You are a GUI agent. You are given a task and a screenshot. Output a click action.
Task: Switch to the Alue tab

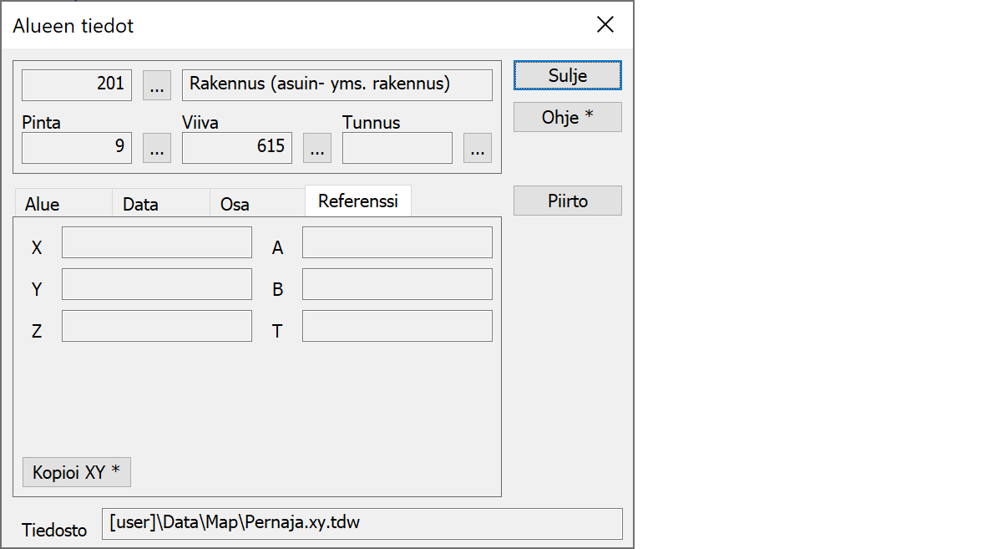[43, 204]
